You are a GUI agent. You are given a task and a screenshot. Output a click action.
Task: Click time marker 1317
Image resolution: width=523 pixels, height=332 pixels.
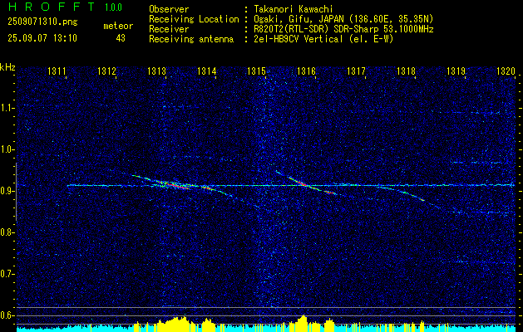(356, 71)
